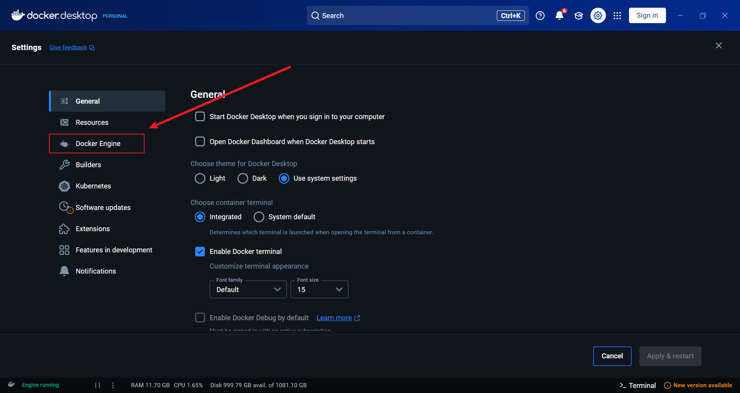
Task: Open the Font family dropdown
Action: pos(248,289)
